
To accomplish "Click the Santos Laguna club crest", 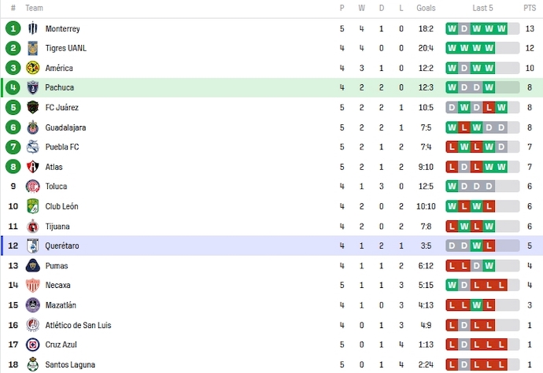I will coord(33,364).
